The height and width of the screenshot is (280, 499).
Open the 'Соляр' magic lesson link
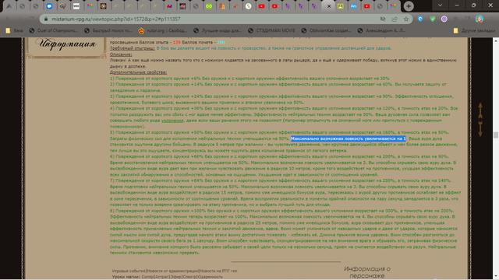(147, 277)
